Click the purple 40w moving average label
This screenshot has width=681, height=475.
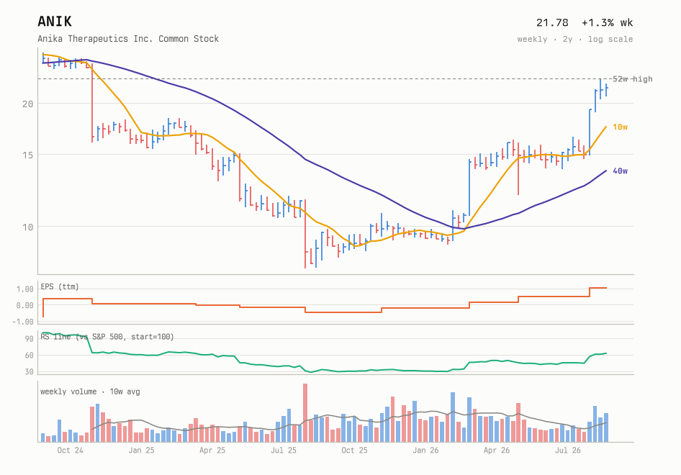(621, 171)
